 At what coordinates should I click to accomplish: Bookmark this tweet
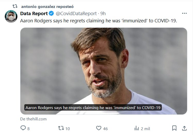pos(174,128)
